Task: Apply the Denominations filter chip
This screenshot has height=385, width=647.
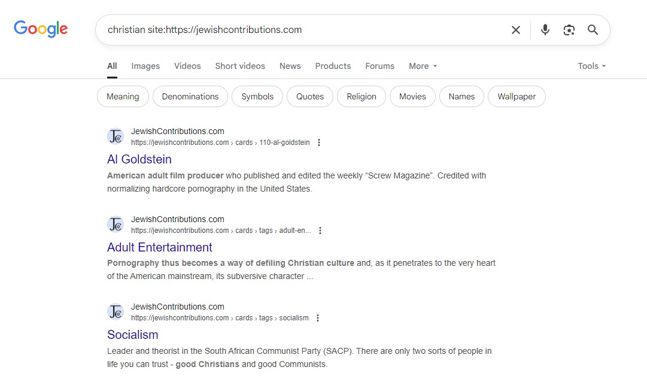Action: click(x=190, y=96)
